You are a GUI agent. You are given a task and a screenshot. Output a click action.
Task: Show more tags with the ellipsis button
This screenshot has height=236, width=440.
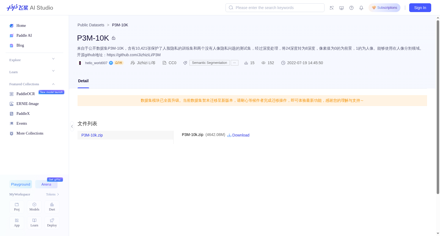pos(235,63)
